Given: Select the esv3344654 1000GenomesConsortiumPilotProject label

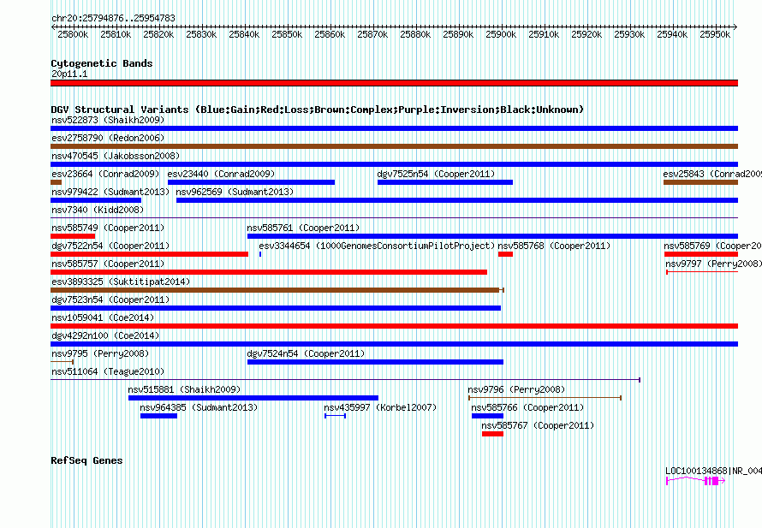Looking at the screenshot, I should point(377,246).
